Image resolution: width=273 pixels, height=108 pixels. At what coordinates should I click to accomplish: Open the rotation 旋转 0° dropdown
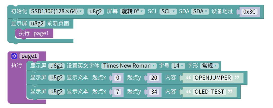[132, 11]
